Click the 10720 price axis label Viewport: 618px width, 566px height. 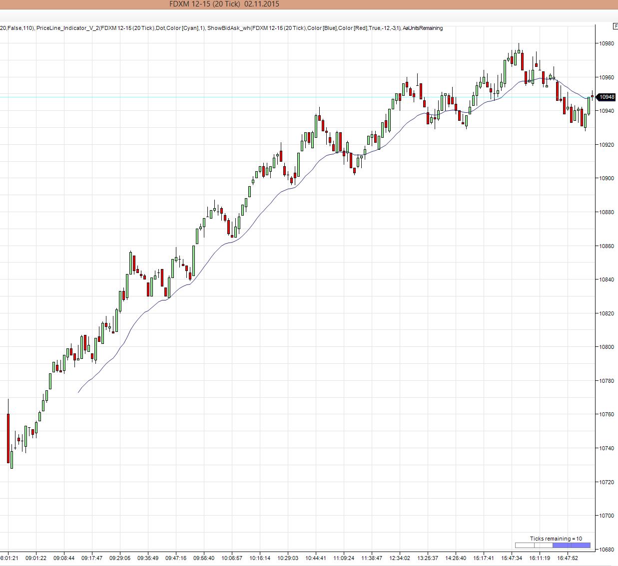[x=607, y=482]
